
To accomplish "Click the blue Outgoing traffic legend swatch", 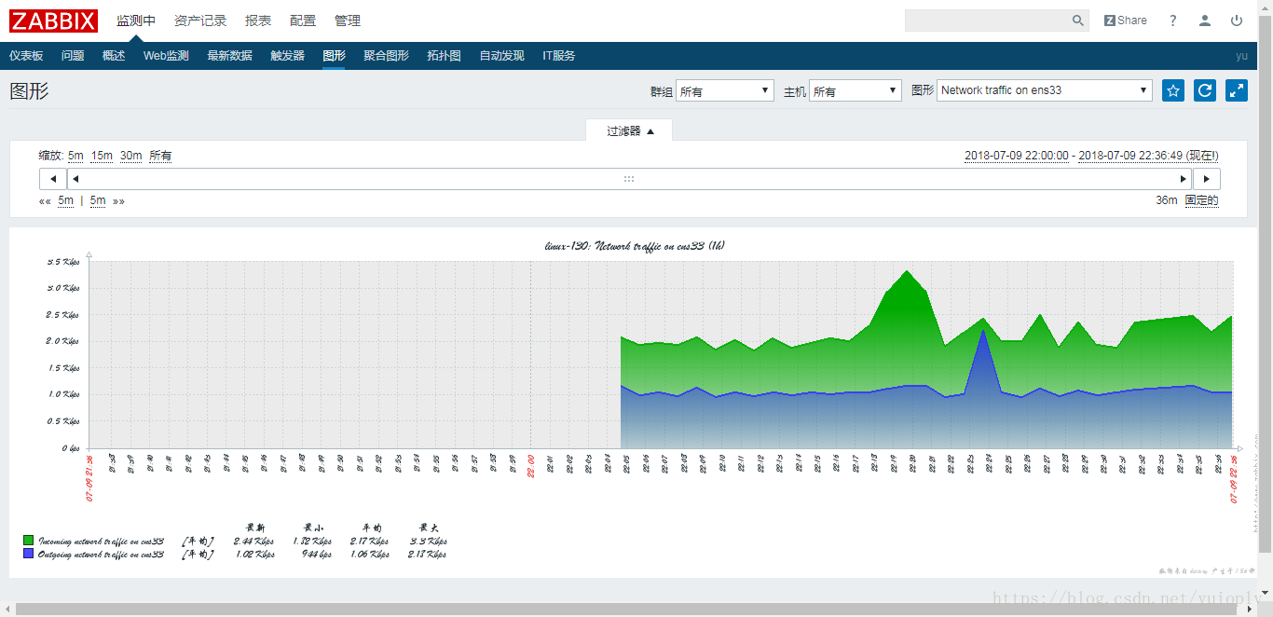I will pyautogui.click(x=29, y=554).
